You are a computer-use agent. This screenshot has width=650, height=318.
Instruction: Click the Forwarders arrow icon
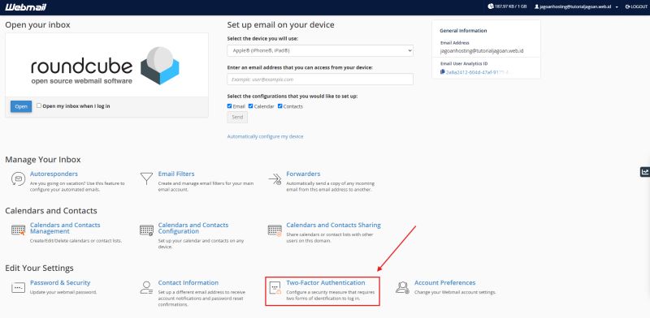tap(275, 178)
